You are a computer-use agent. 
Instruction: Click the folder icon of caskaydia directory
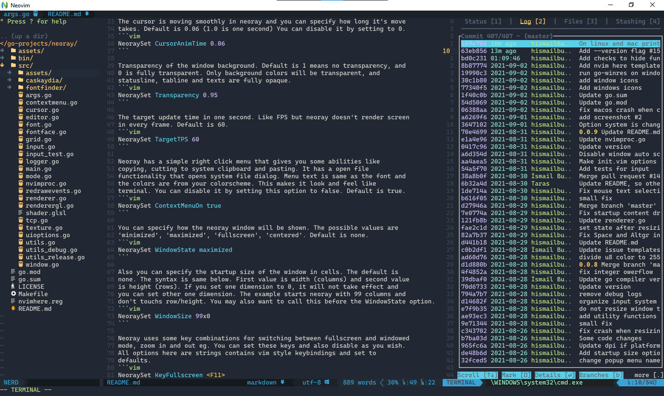pos(21,80)
